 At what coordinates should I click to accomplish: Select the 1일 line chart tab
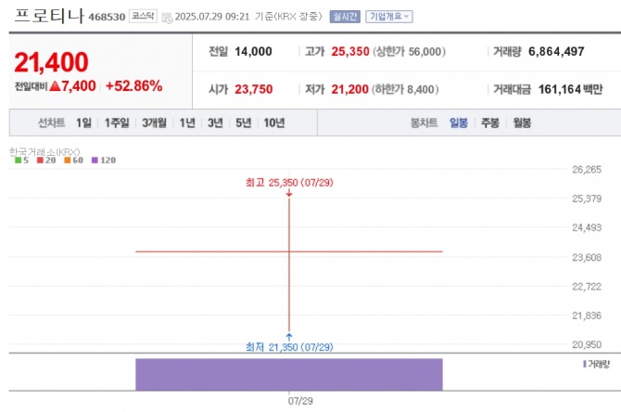(x=84, y=123)
